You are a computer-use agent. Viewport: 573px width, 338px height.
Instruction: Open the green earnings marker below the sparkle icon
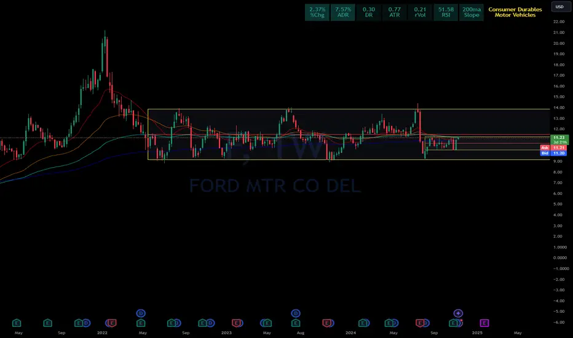point(453,323)
